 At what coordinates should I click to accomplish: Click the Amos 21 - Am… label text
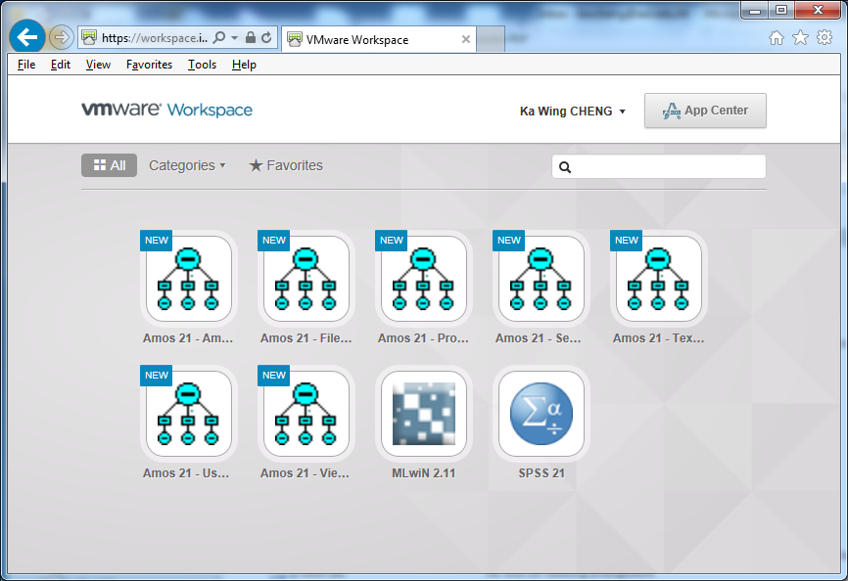click(188, 338)
